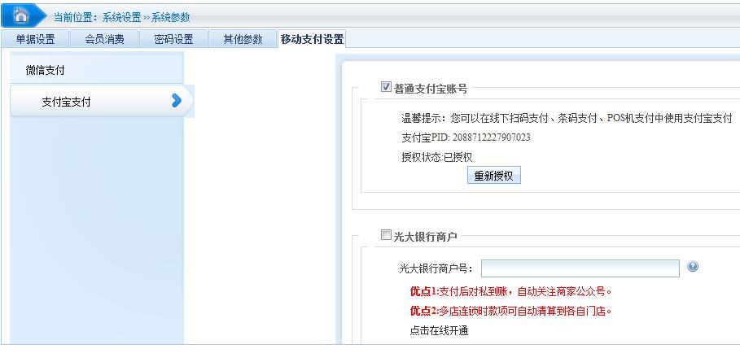The height and width of the screenshot is (362, 740).
Task: Focus the 光大银行商户号 input field
Action: click(x=580, y=268)
